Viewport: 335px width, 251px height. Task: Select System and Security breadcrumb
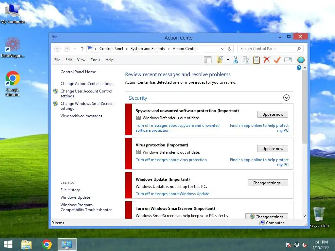coord(148,49)
